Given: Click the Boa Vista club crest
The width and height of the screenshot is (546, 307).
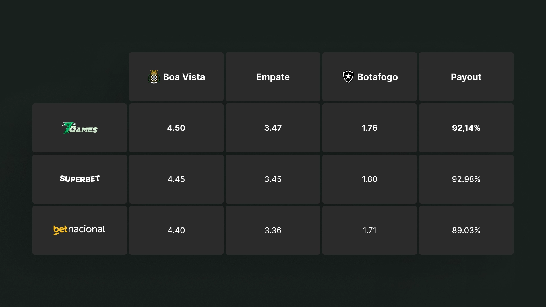Looking at the screenshot, I should (154, 77).
